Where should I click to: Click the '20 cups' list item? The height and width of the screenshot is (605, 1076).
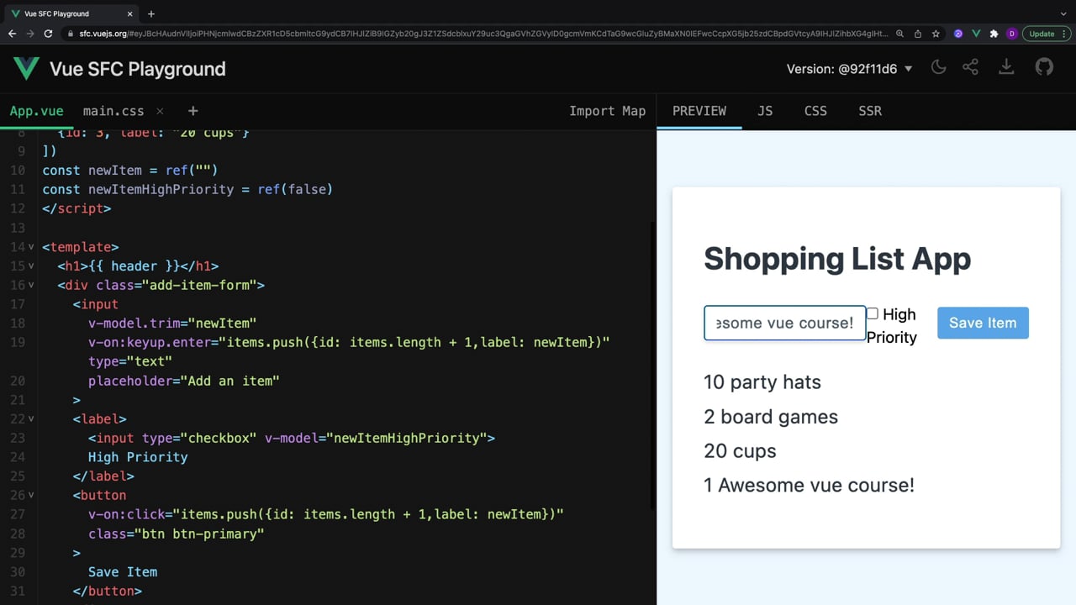click(x=740, y=451)
